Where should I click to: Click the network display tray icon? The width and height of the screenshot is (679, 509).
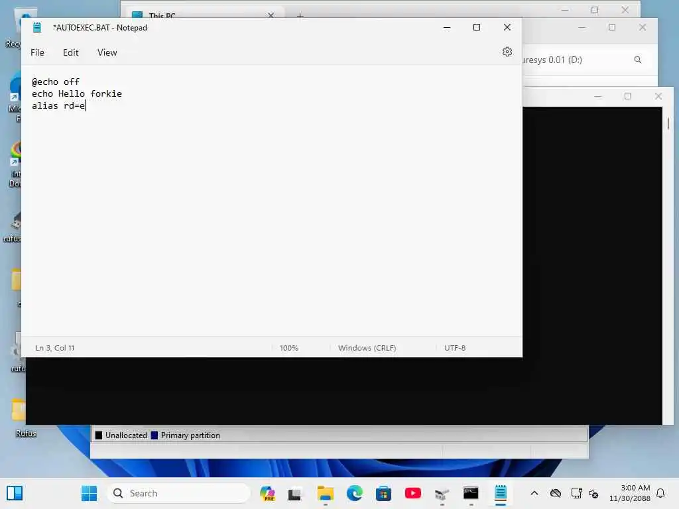[x=576, y=493]
